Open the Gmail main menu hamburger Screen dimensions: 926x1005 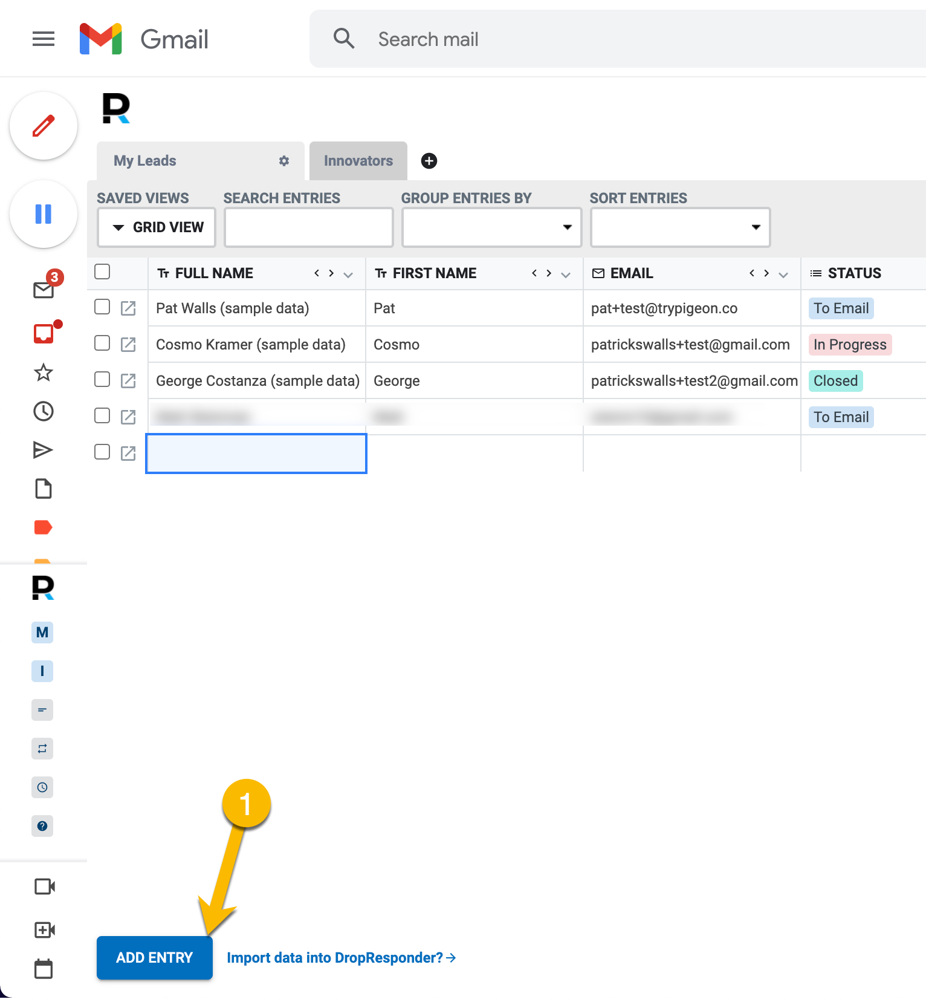[x=44, y=39]
